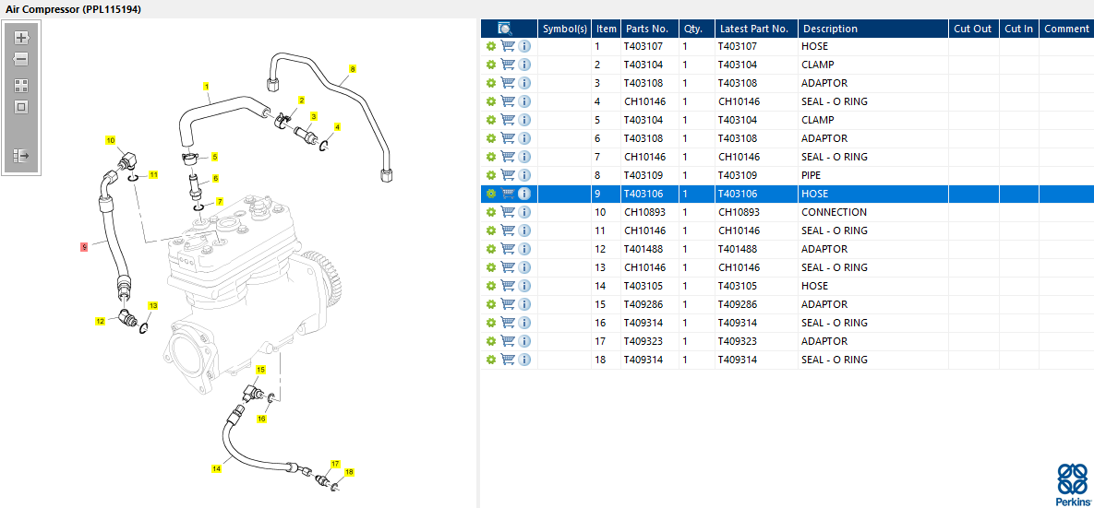Click the magnifier search icon in table header

pyautogui.click(x=505, y=29)
